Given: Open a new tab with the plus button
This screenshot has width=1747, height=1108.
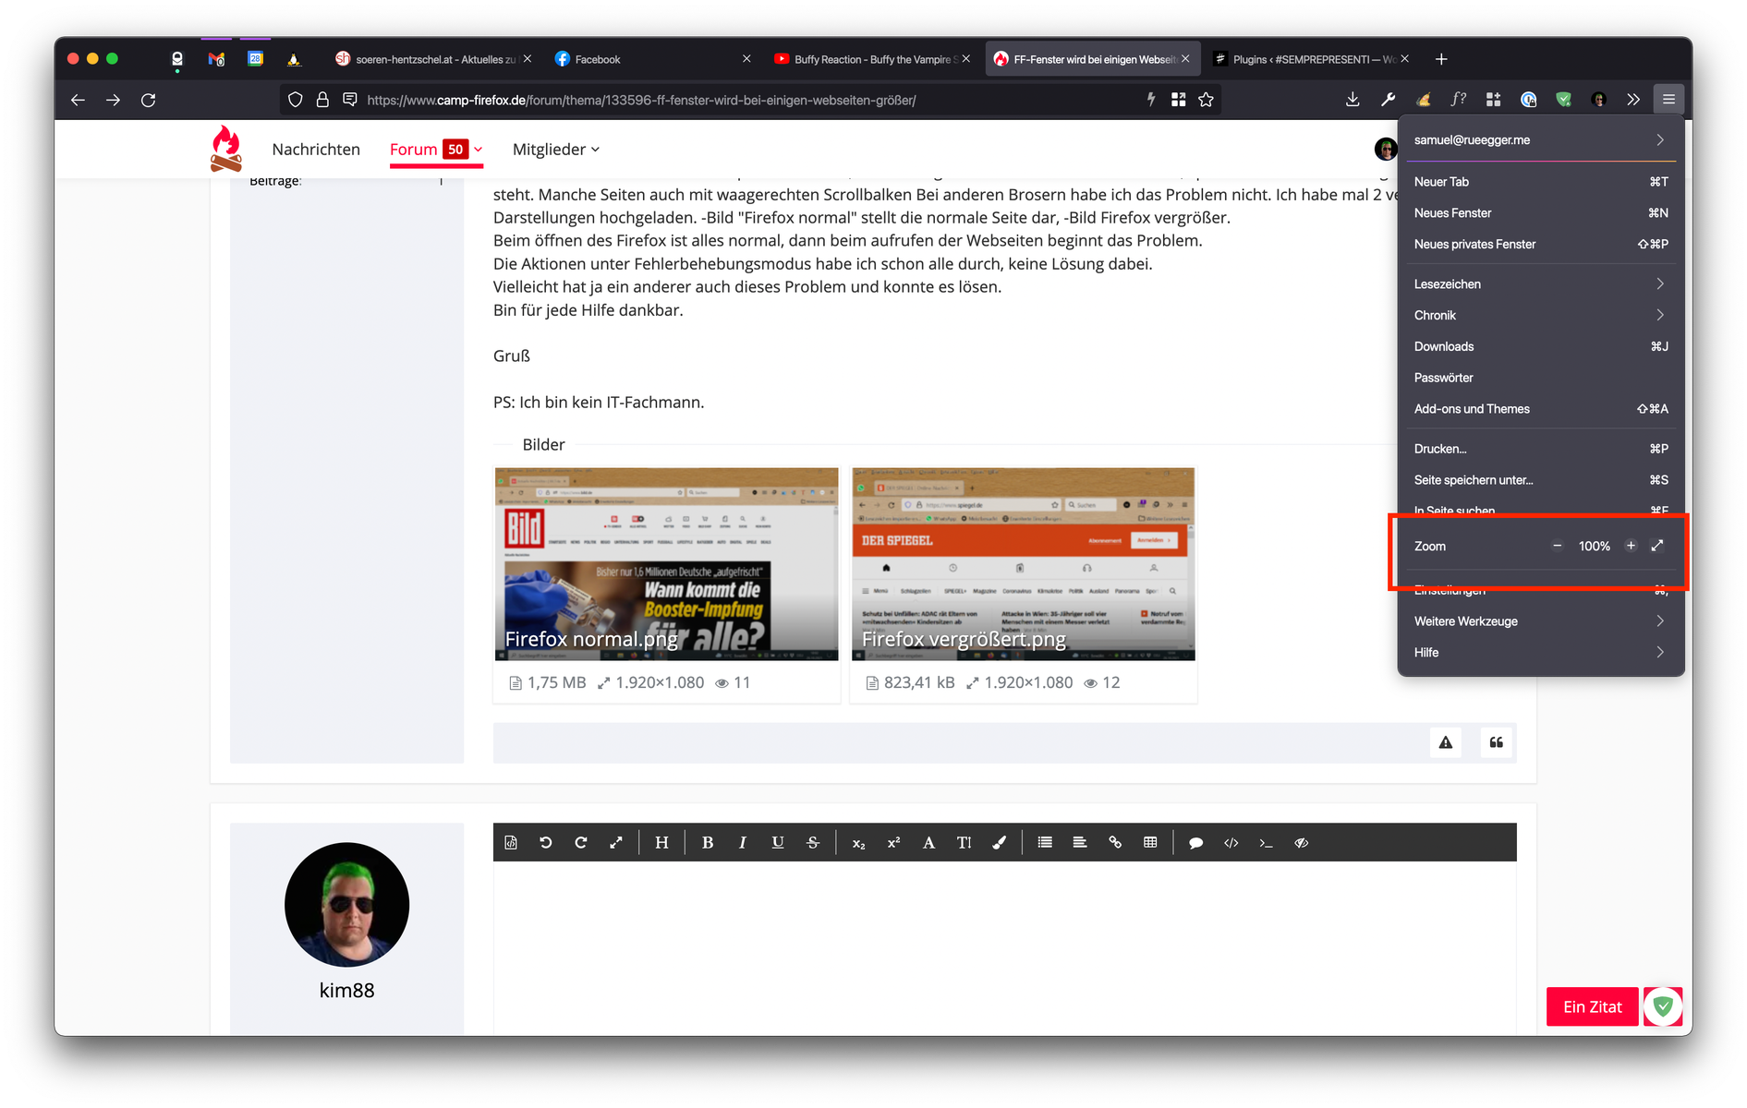Looking at the screenshot, I should coord(1441,59).
